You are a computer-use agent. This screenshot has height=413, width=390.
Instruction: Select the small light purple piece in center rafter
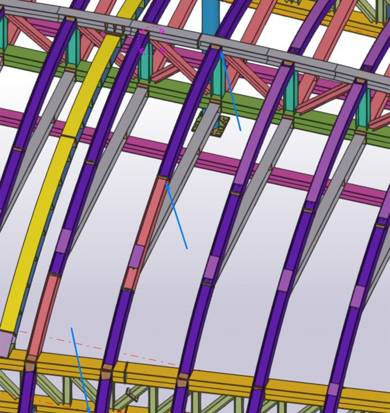pyautogui.click(x=137, y=255)
